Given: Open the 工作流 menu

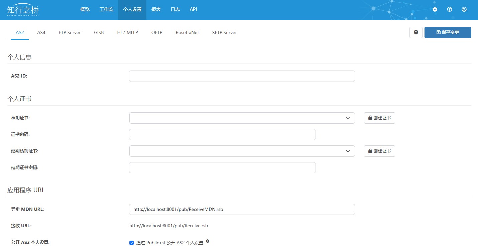Looking at the screenshot, I should [106, 9].
